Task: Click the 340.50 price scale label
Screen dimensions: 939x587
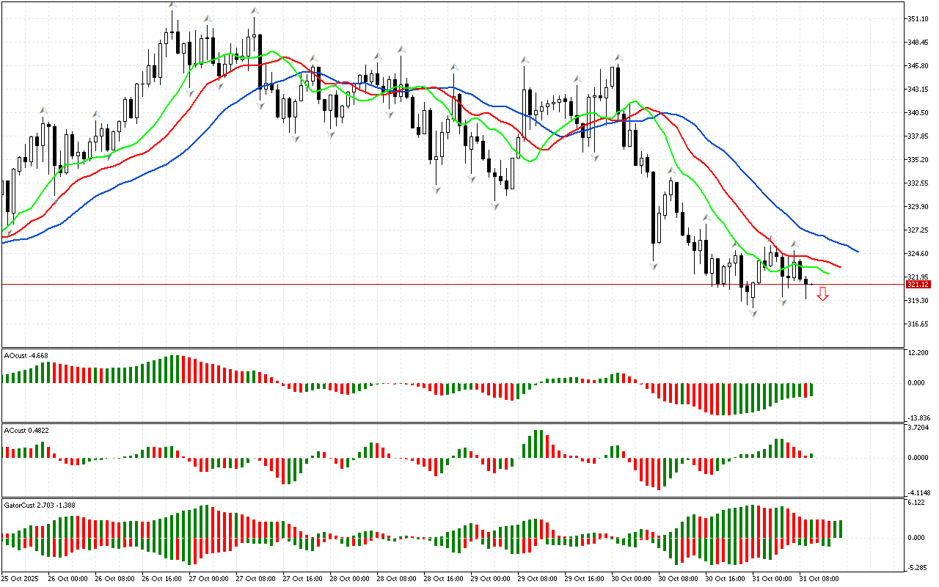Action: 918,113
